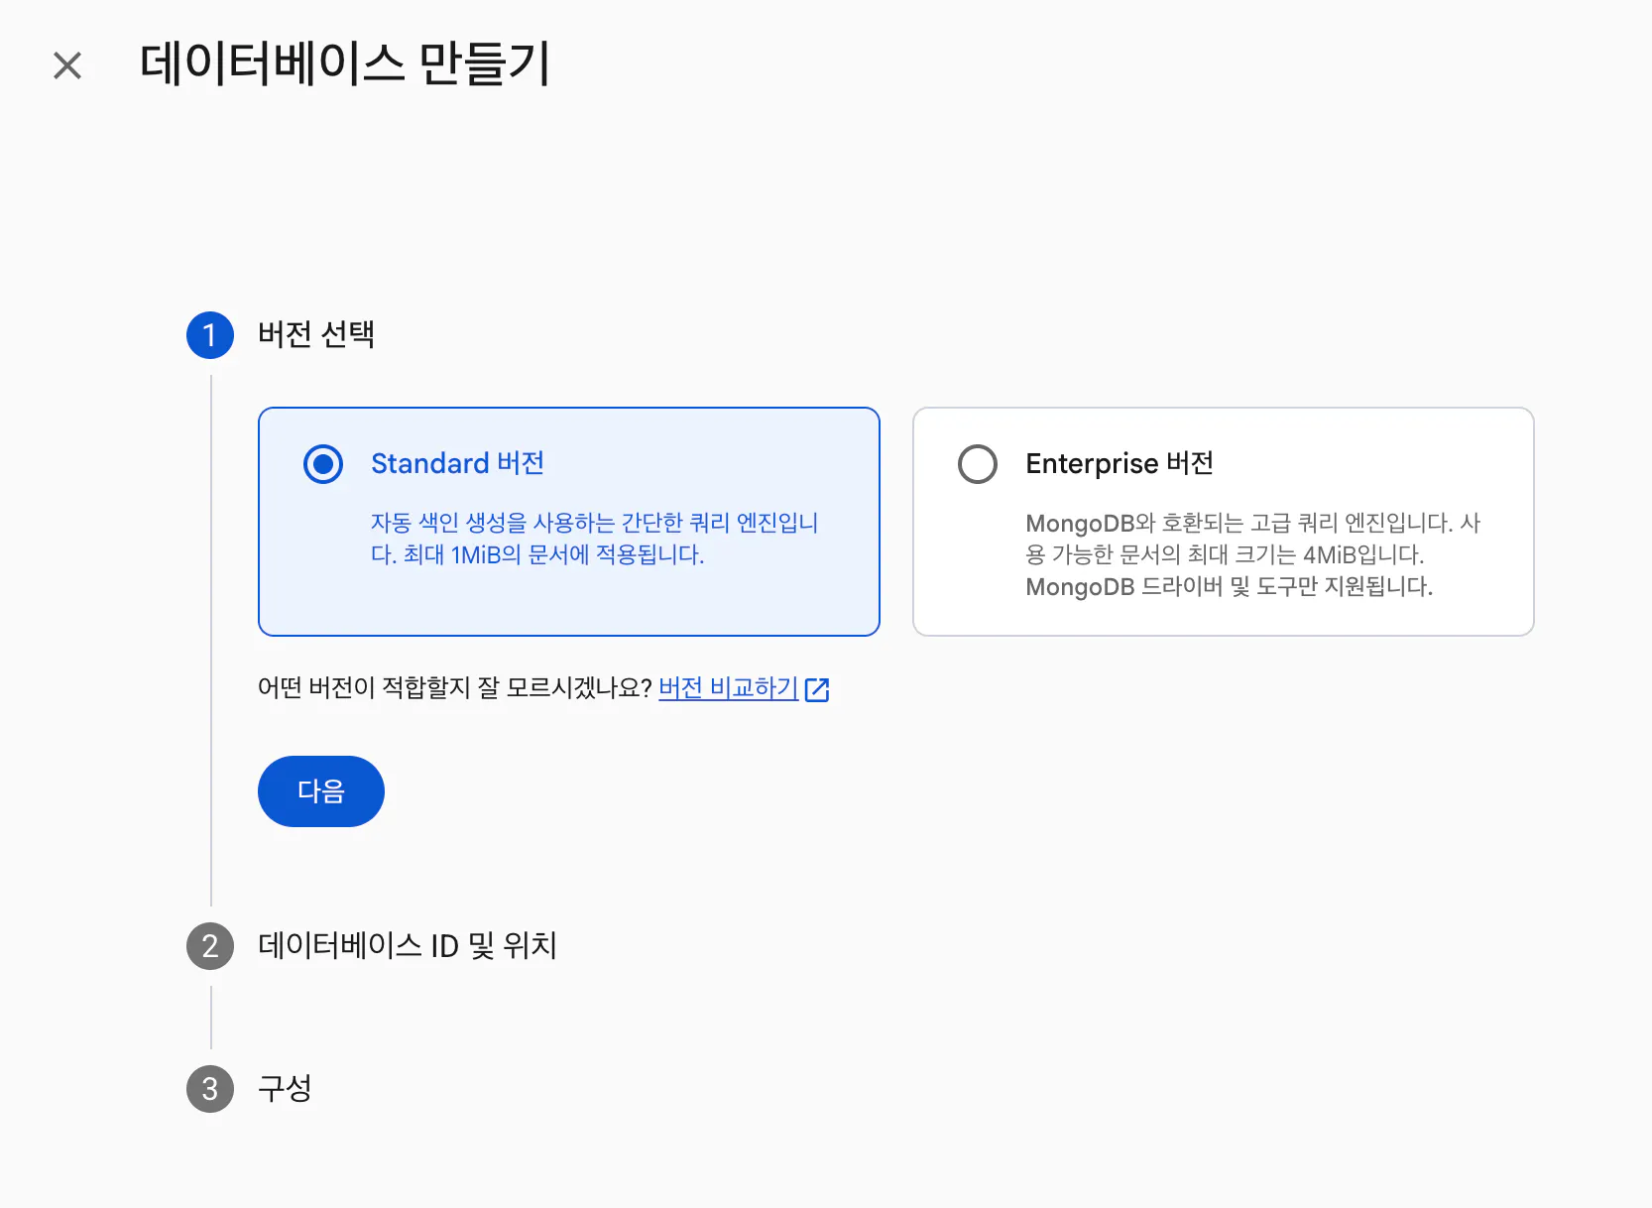Expand the 데이터베이스 ID 및 위치 step

pos(407,946)
